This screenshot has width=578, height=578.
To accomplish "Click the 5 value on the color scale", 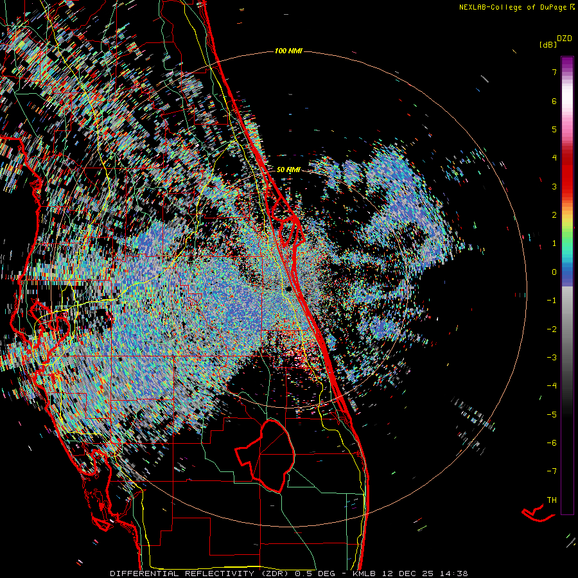I will pos(554,129).
